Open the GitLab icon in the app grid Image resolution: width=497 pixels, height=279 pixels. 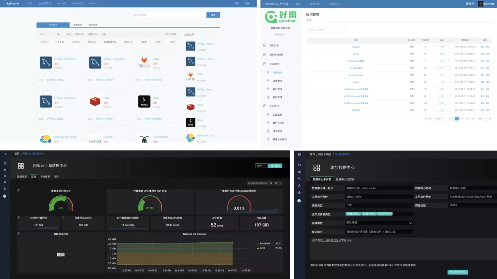coord(144,62)
